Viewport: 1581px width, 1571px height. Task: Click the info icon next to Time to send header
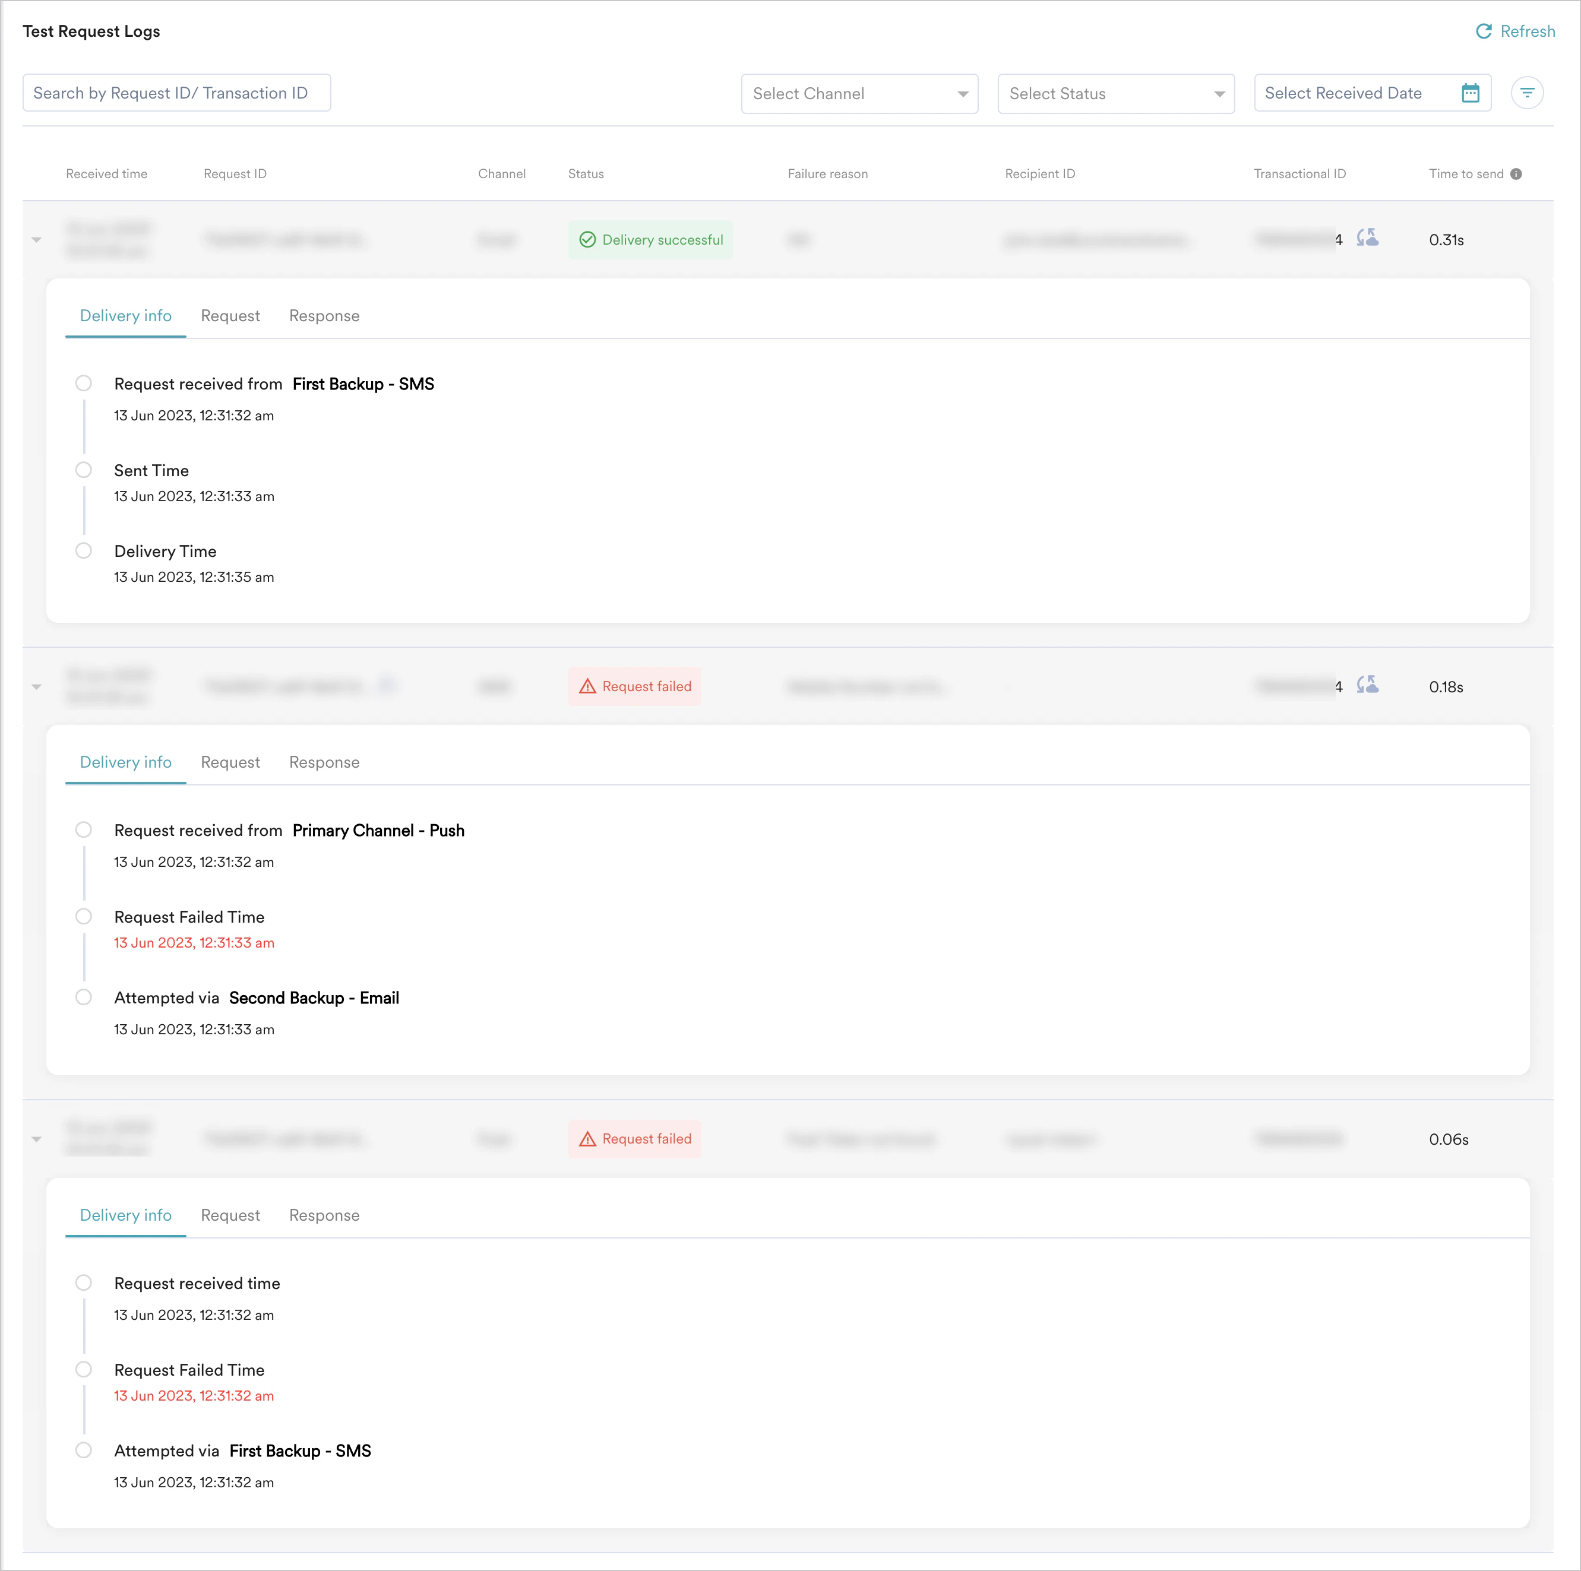[x=1518, y=173]
